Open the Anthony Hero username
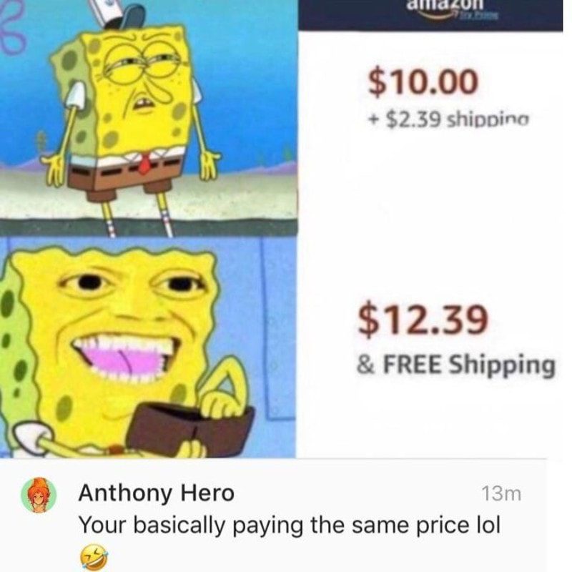This screenshot has width=572, height=572. pos(156,493)
